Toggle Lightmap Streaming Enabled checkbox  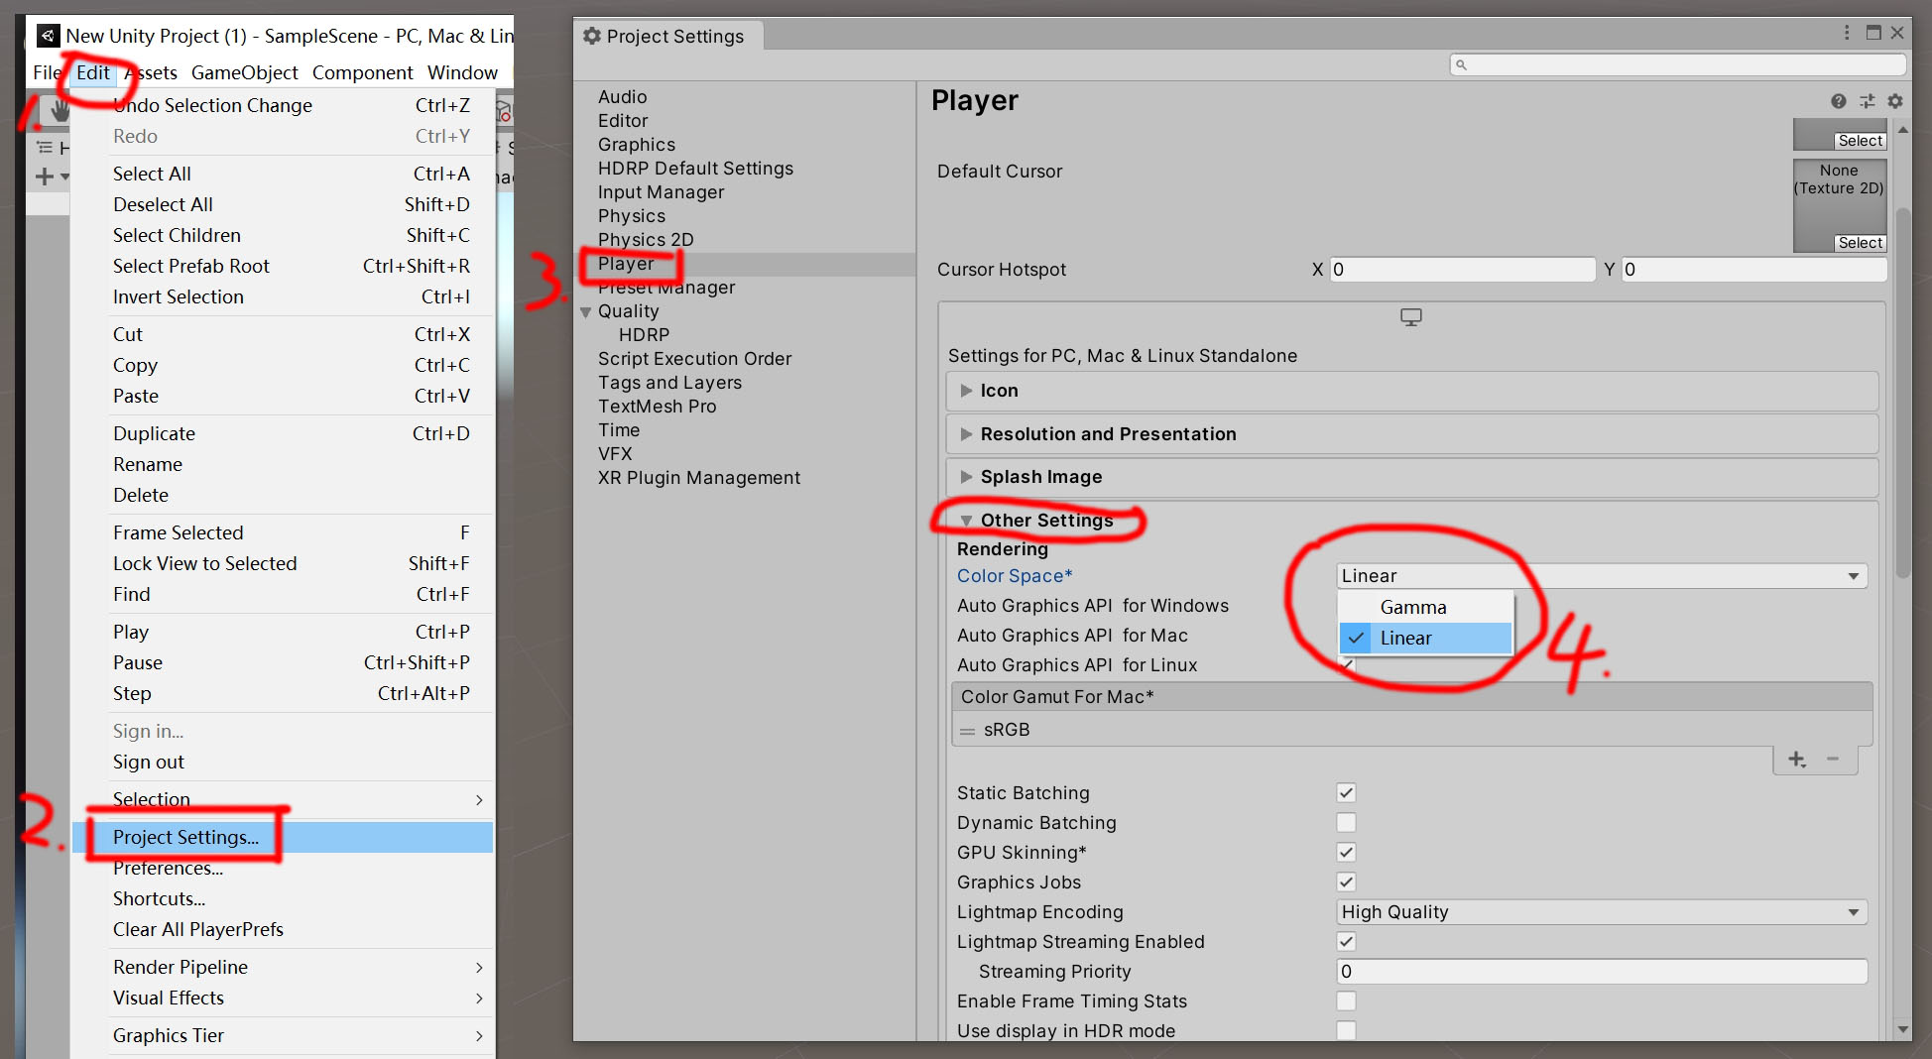pos(1346,942)
